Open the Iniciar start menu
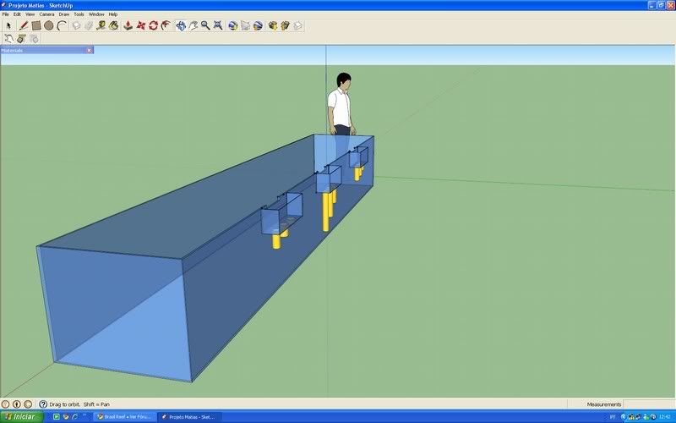The width and height of the screenshot is (676, 423). 22,417
